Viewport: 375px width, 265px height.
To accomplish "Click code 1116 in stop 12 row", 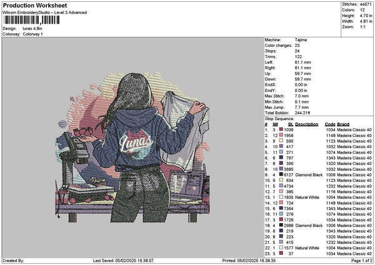I will [331, 192].
